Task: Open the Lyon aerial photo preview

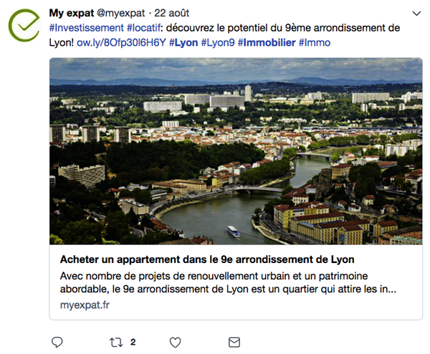Action: point(236,151)
